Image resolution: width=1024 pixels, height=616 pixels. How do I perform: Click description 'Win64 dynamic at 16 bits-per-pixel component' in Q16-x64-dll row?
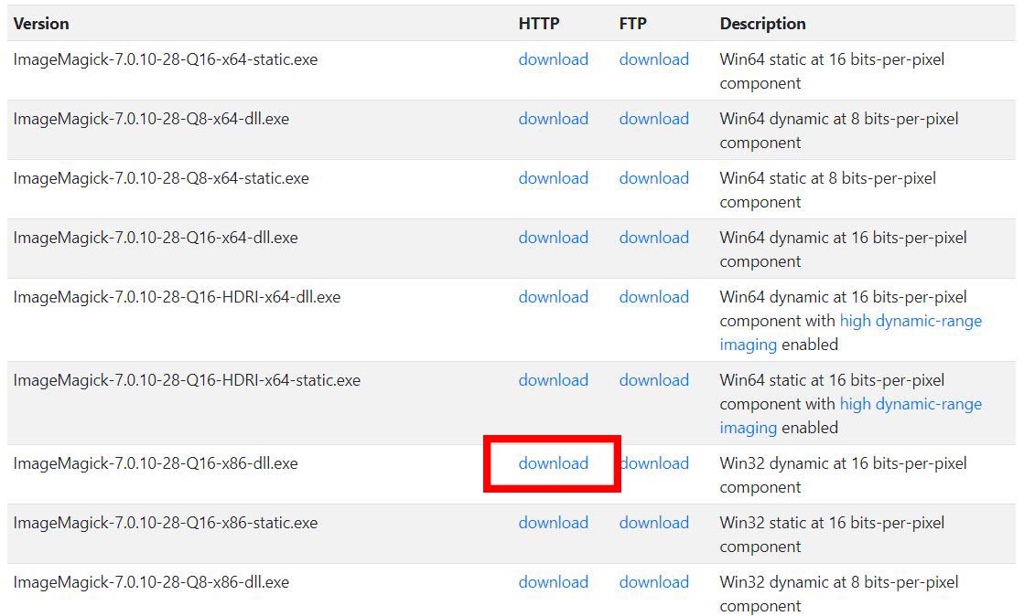(x=843, y=250)
